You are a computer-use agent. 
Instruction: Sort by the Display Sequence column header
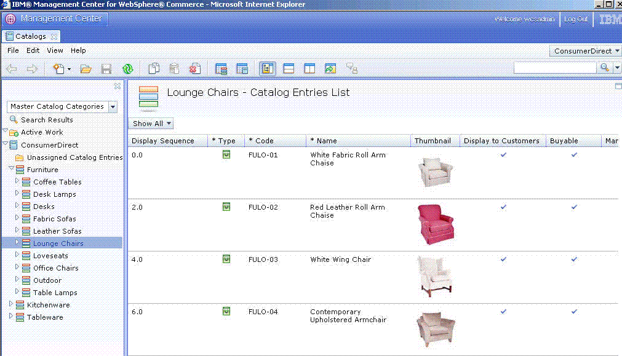pyautogui.click(x=168, y=141)
